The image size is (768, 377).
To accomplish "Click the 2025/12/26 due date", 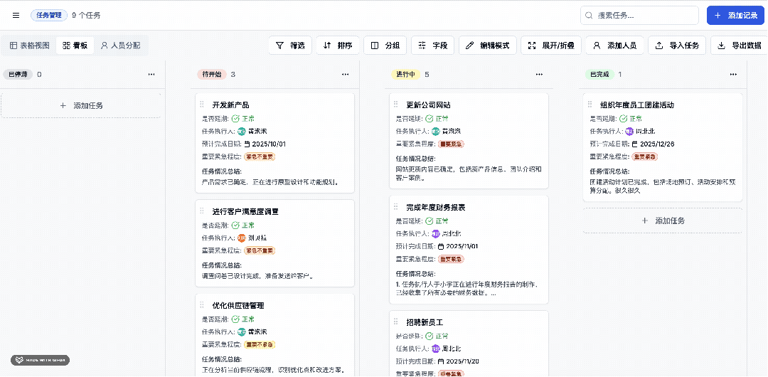I will [656, 144].
